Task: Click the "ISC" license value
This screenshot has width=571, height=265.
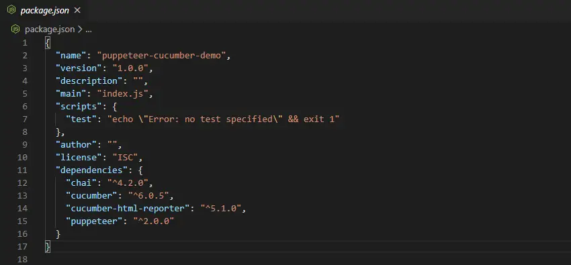Action: [x=125, y=158]
